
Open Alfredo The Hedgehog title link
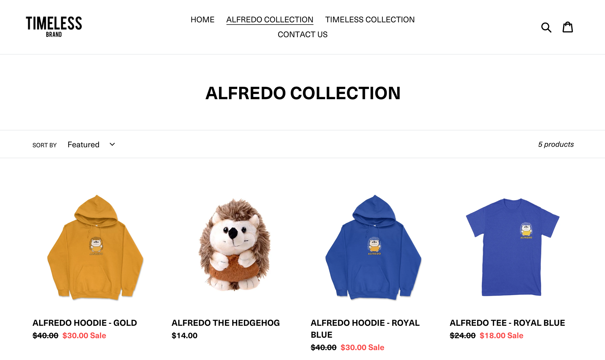click(x=226, y=323)
